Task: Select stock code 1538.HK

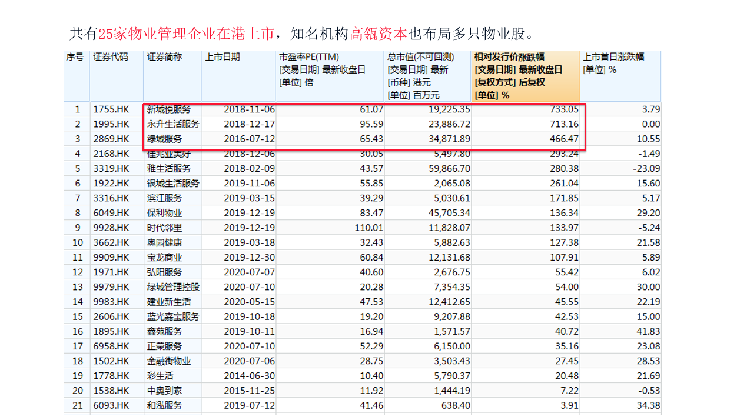Action: (111, 391)
